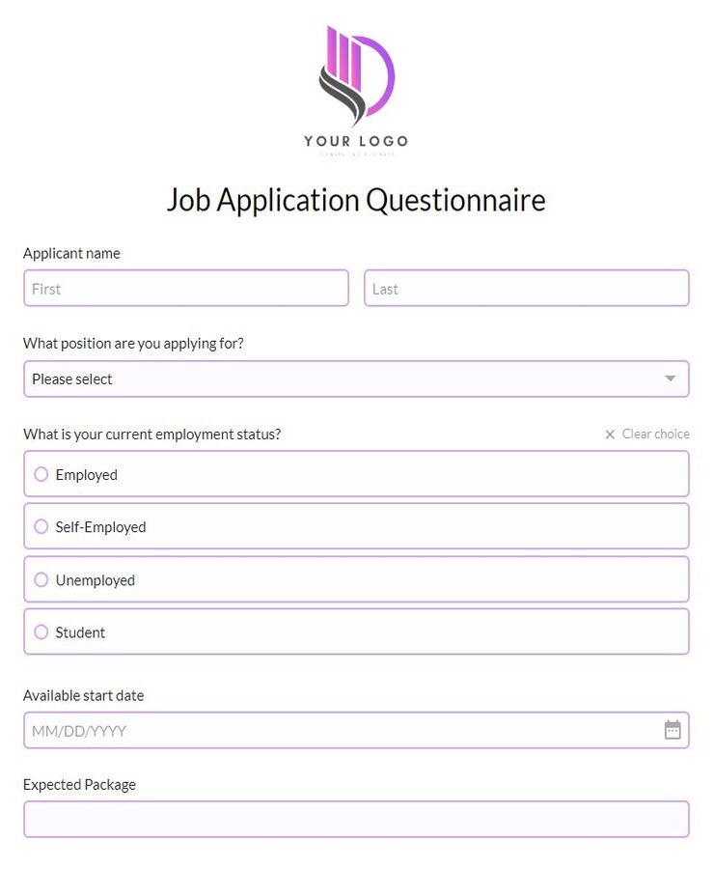Click the dropdown arrow on position selector
714x869 pixels.
pos(670,378)
